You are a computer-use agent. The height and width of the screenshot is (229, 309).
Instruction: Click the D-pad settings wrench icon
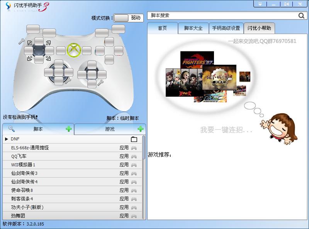pyautogui.click(x=22, y=41)
